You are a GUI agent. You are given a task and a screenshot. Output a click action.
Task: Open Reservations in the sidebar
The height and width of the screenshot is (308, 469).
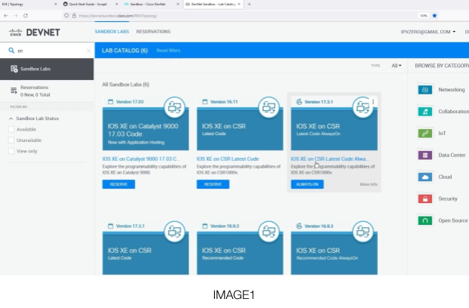pos(47,91)
